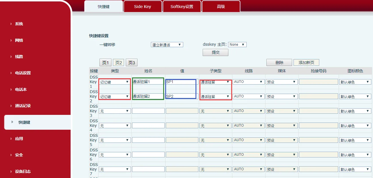The image size is (373, 178).
Task: Click 添加新页 to add page
Action: click(x=306, y=63)
